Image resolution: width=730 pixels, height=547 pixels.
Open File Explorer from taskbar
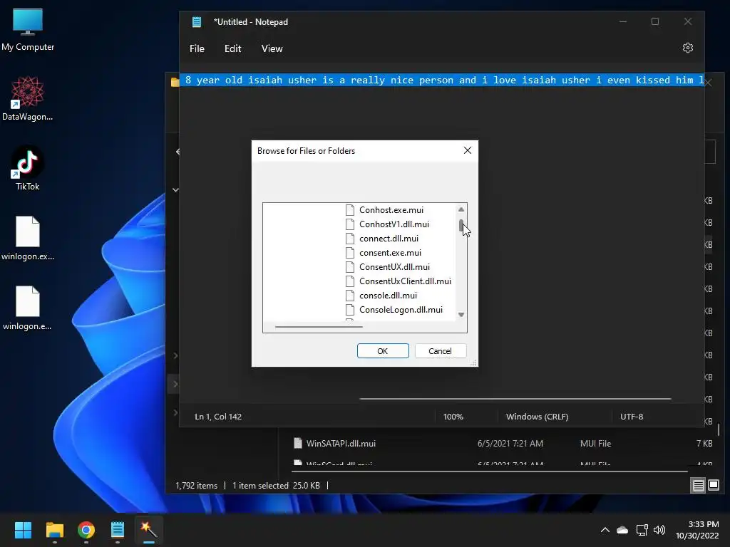54,530
